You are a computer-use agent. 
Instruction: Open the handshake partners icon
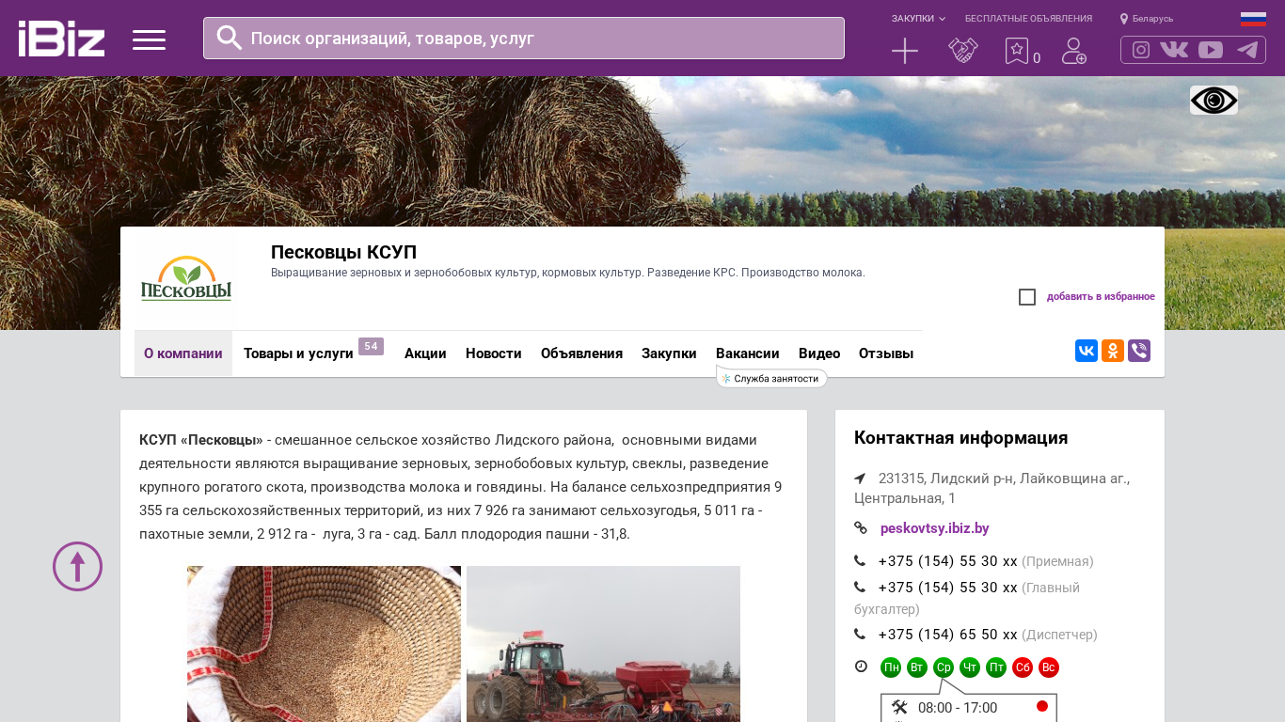pos(962,51)
